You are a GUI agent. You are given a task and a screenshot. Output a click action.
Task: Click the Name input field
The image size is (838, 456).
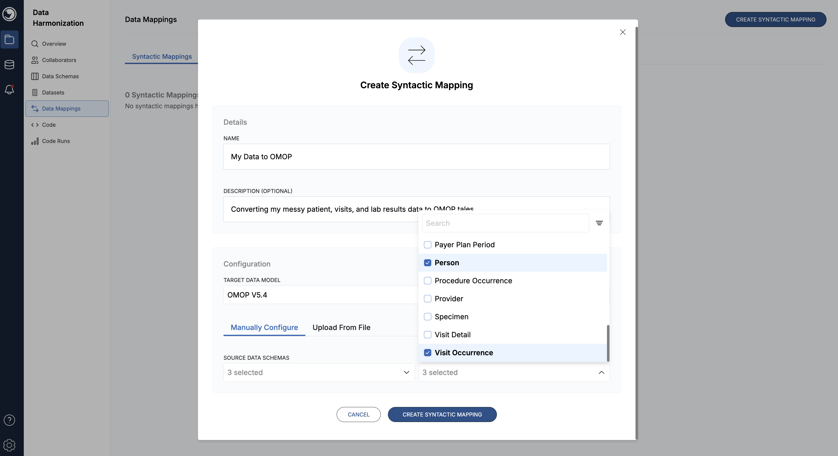pyautogui.click(x=416, y=157)
